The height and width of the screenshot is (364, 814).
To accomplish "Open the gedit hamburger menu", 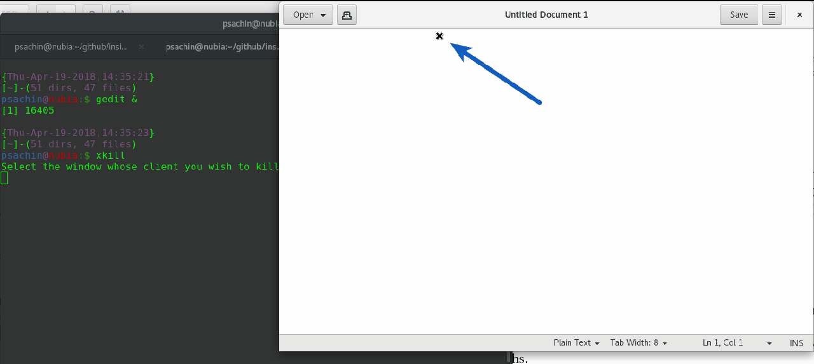I will 772,15.
